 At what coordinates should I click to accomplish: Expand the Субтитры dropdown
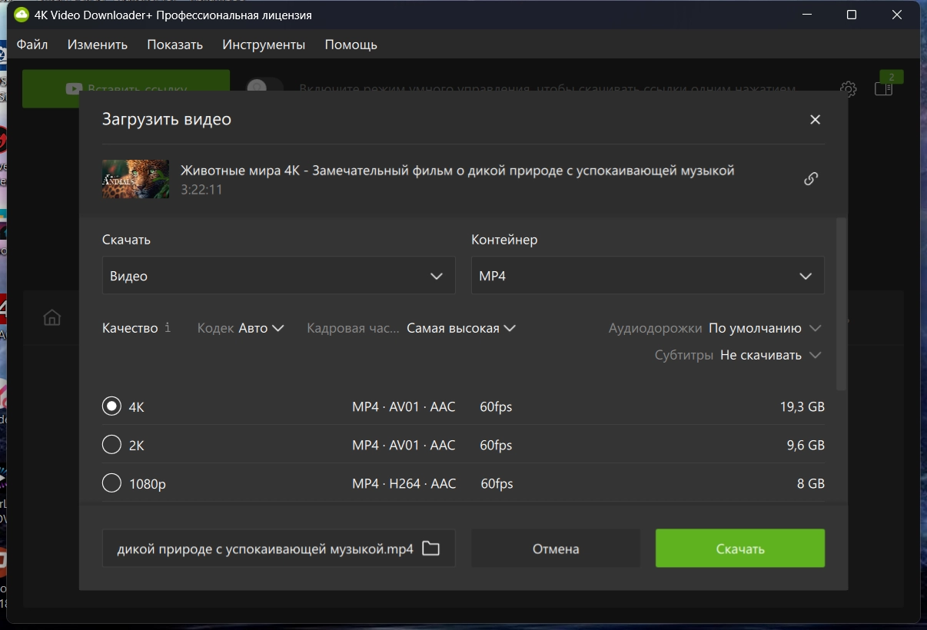(x=771, y=355)
